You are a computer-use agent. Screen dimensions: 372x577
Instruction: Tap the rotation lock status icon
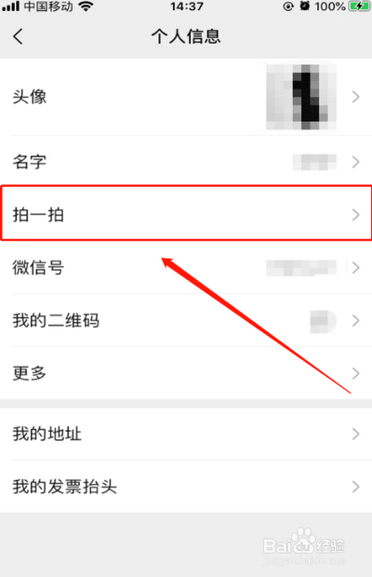[288, 7]
